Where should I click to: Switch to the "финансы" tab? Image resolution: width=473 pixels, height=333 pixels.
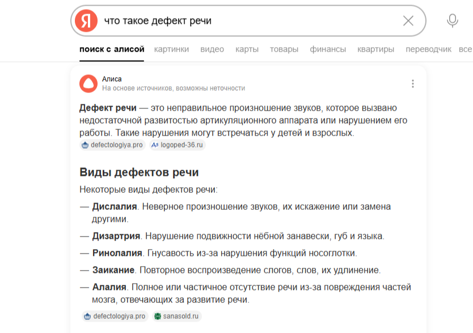pos(328,49)
